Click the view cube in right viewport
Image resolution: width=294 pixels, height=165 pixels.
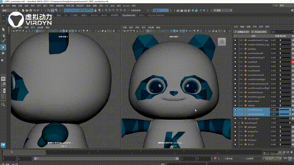coord(222,42)
